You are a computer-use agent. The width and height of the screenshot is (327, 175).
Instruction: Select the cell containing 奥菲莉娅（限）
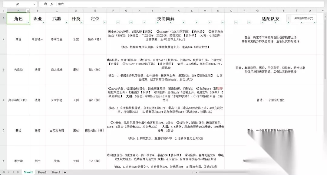(x=18, y=100)
